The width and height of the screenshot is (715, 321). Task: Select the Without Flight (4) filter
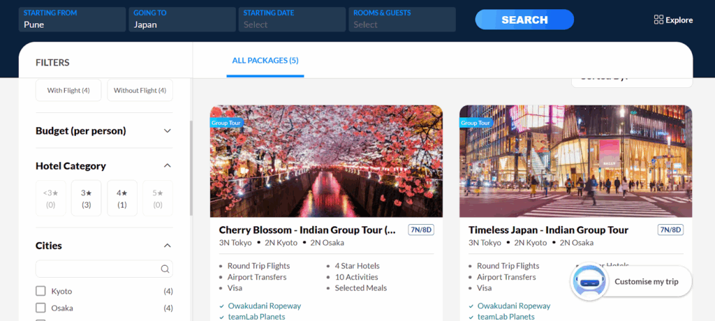point(140,90)
